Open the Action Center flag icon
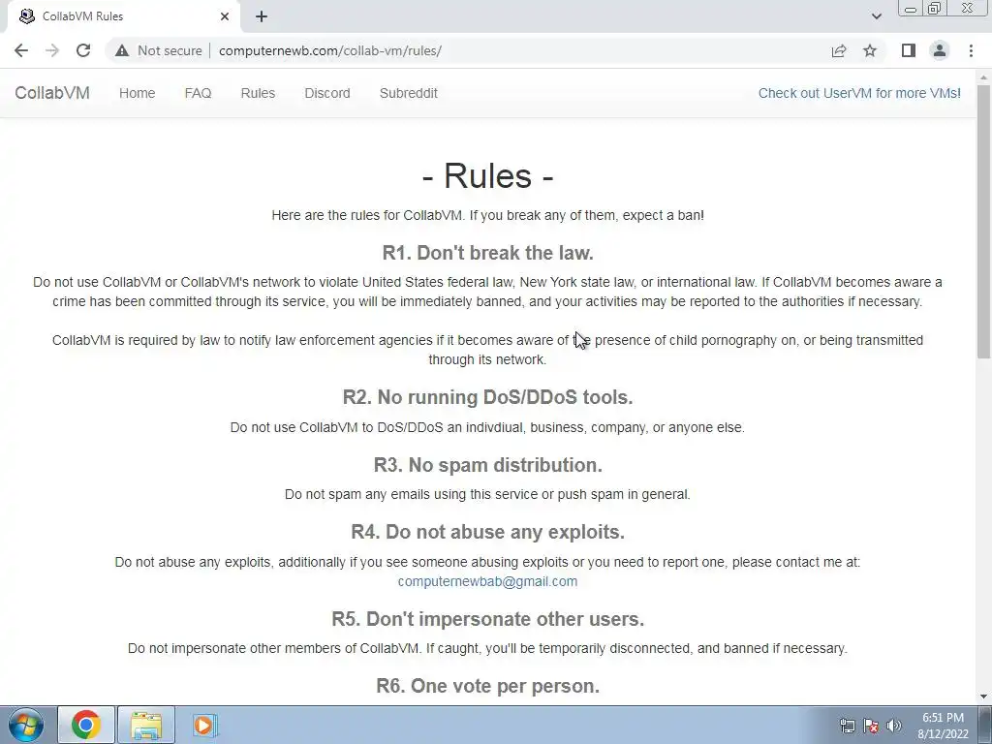The width and height of the screenshot is (992, 744). [871, 726]
